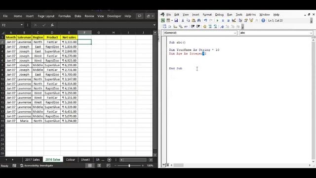Click the Excel File tab
This screenshot has width=316, height=178.
click(5, 16)
